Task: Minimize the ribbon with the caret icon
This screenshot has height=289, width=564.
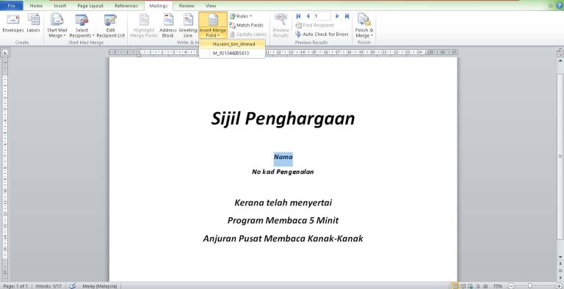Action: (x=551, y=6)
